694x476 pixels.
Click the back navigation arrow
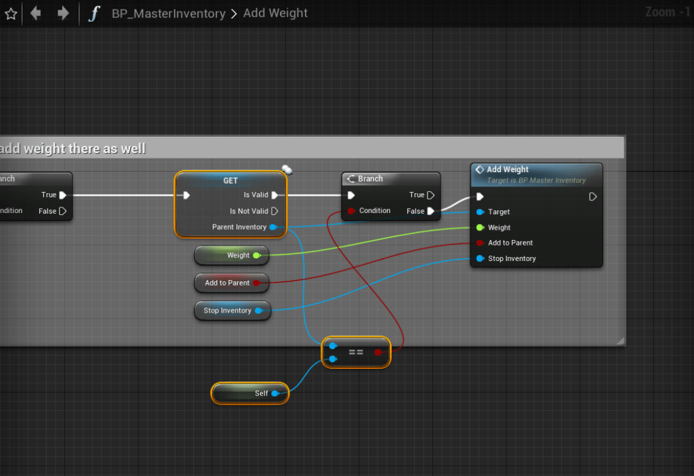tap(36, 14)
